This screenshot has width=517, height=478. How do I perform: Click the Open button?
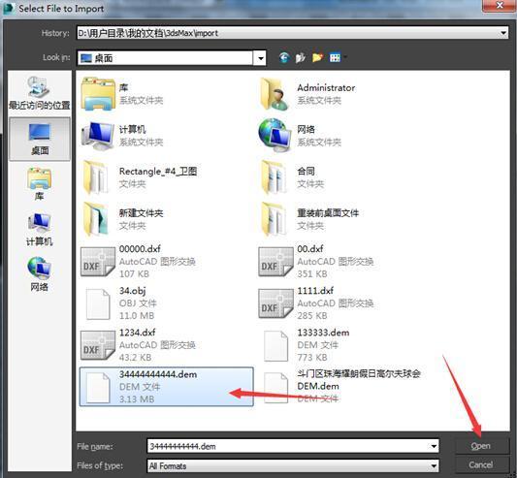tap(481, 446)
